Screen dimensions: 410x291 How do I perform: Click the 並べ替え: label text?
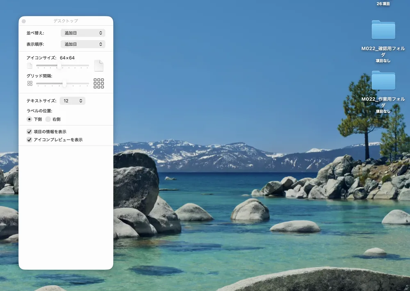tap(35, 33)
